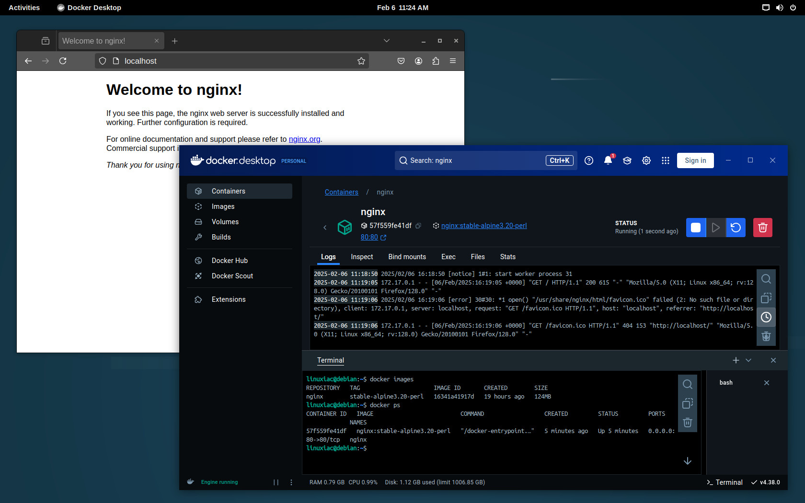Open the Containers breadcrumb link
805x503 pixels.
(341, 192)
